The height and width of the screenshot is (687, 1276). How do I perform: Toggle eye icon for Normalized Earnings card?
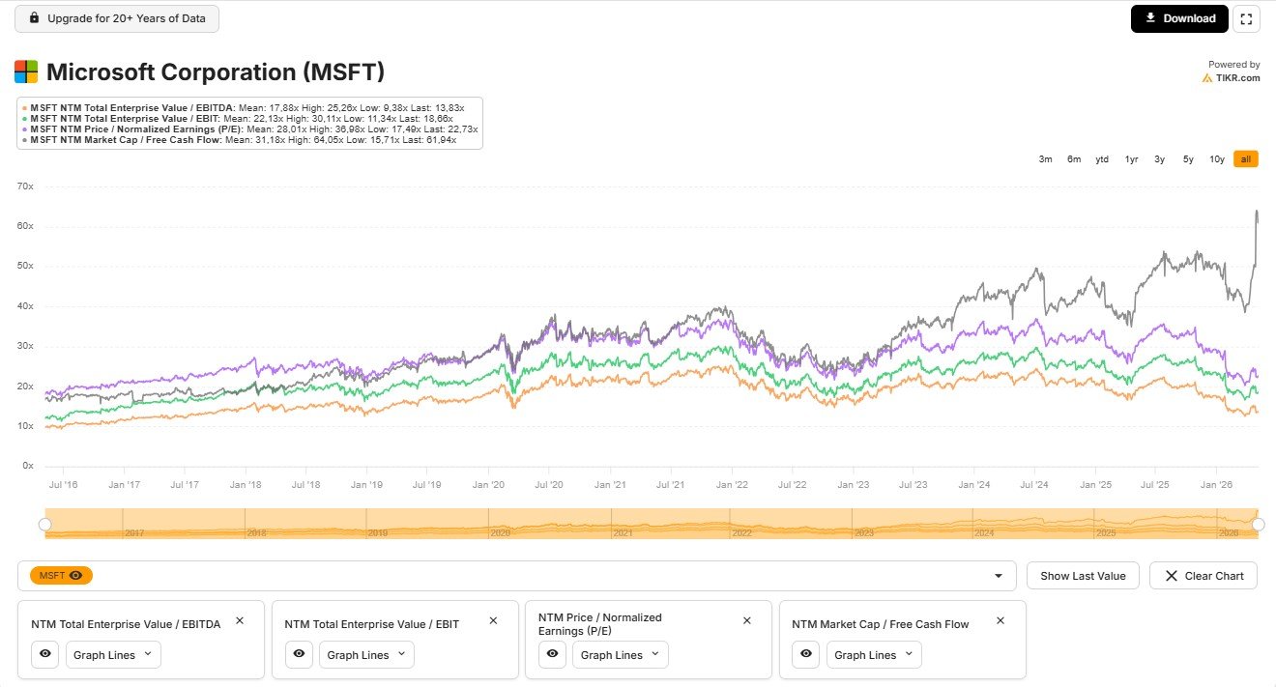point(552,654)
